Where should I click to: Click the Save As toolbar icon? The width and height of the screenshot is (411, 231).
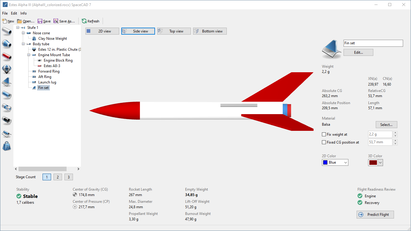pos(56,21)
